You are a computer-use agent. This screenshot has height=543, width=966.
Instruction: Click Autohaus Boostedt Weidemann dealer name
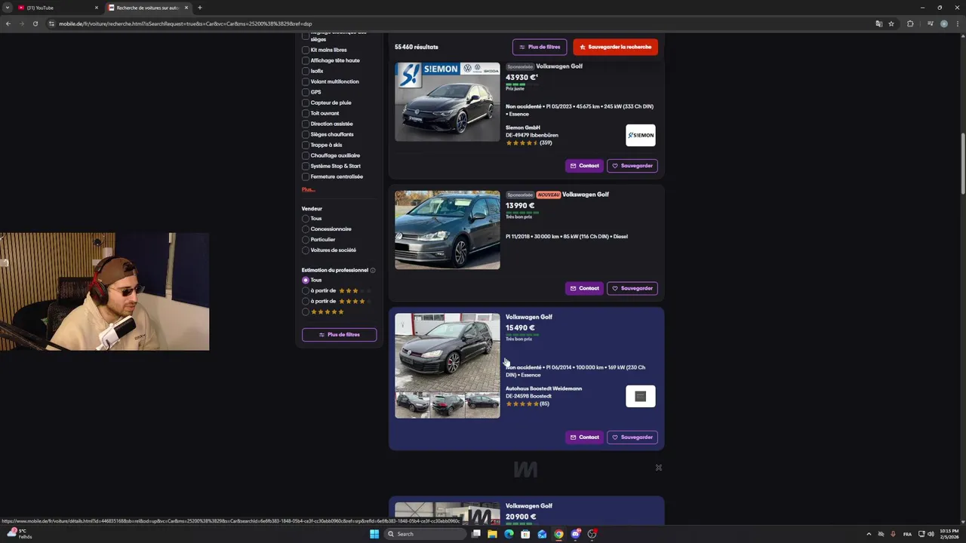tap(544, 388)
